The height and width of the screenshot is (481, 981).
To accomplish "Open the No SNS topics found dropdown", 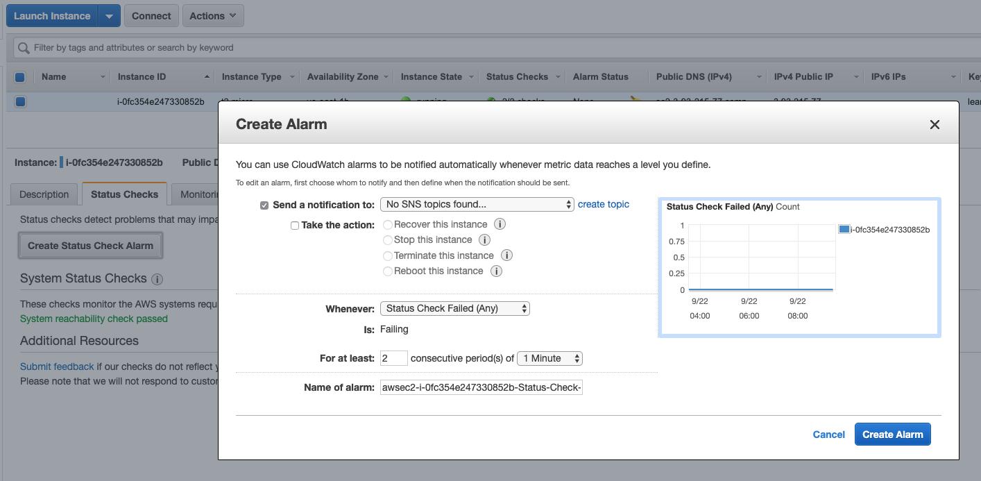I will 477,204.
